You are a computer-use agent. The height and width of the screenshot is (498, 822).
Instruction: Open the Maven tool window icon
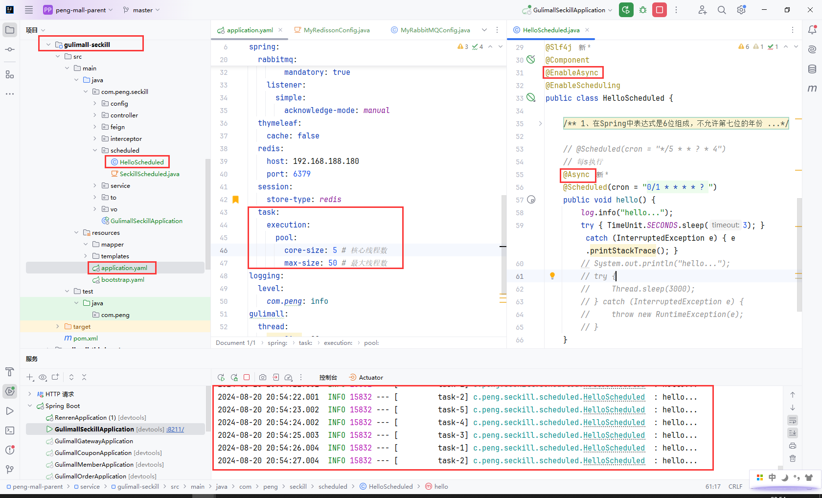[x=812, y=89]
